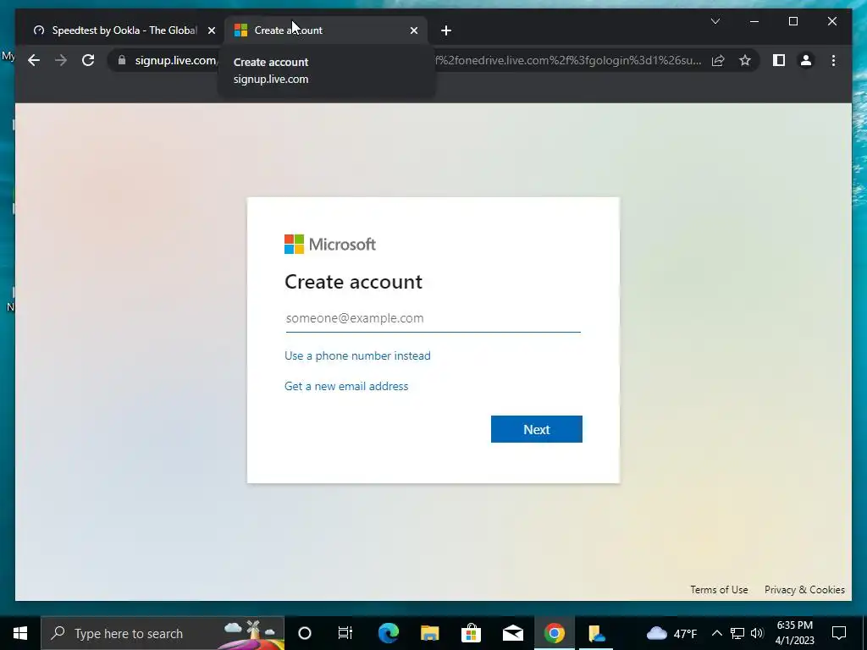This screenshot has width=867, height=650.
Task: Click the forward navigation arrow
Action: click(x=61, y=60)
